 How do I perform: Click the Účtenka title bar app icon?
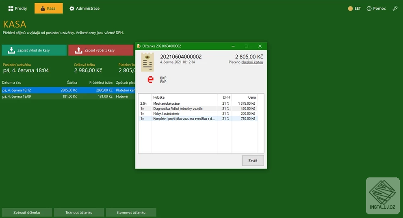point(139,46)
